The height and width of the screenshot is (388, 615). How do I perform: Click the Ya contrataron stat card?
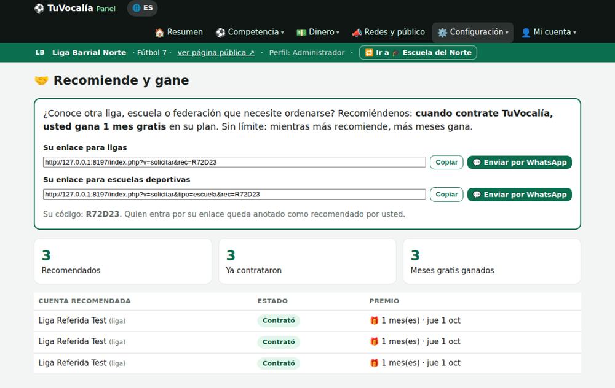[307, 261]
